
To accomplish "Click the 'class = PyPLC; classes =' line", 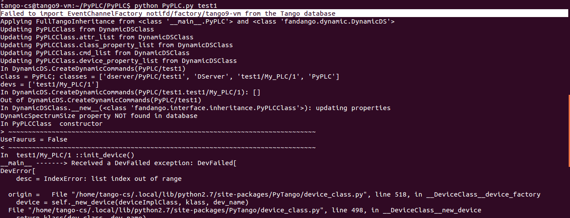I will click(170, 76).
